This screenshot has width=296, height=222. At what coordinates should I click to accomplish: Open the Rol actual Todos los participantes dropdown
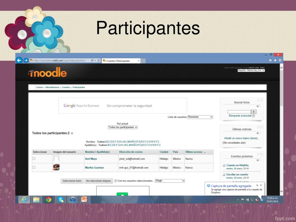[x=123, y=127]
